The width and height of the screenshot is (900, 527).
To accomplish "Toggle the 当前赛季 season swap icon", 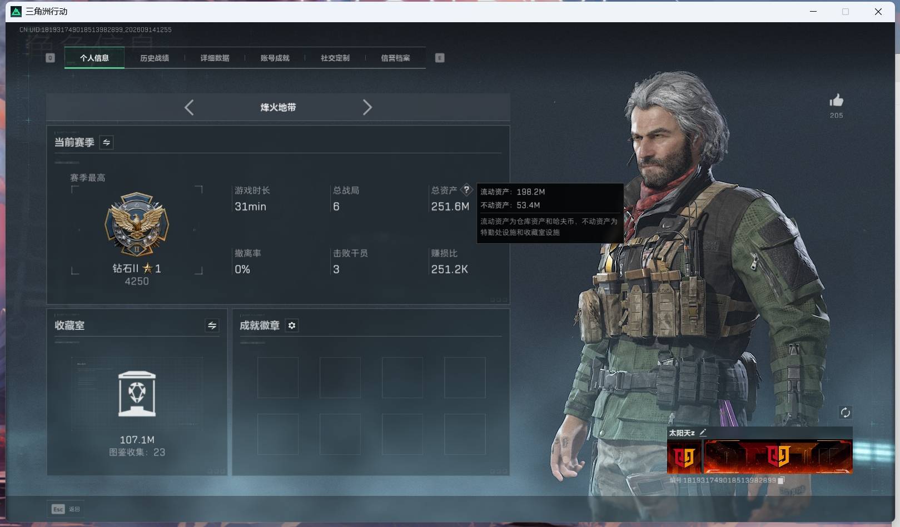I will [x=106, y=142].
